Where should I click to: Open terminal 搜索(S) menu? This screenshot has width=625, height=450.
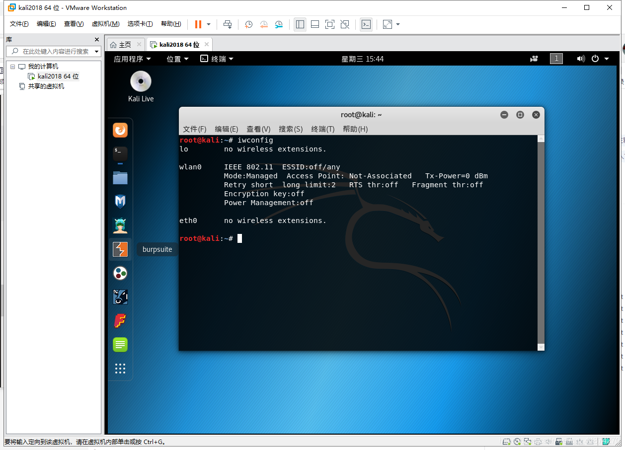pos(291,129)
